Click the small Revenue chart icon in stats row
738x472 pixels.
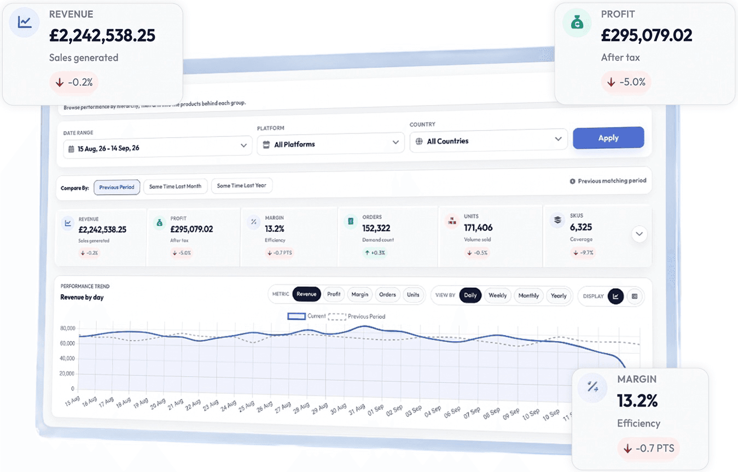click(68, 223)
